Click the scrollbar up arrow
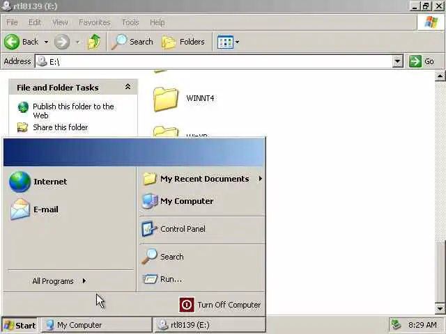446x334 pixels. [x=440, y=76]
